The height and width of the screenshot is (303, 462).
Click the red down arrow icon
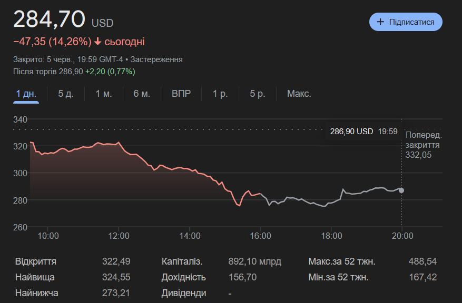pos(97,42)
